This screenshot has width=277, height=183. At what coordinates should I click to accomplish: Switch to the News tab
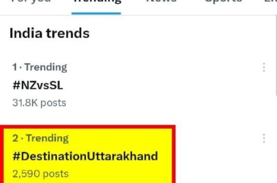(161, 2)
